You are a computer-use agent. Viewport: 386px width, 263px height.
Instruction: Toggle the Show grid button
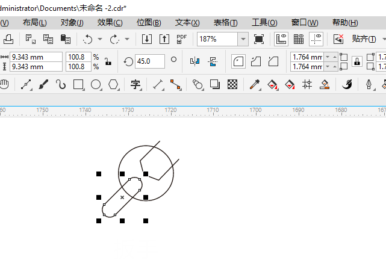[299, 39]
